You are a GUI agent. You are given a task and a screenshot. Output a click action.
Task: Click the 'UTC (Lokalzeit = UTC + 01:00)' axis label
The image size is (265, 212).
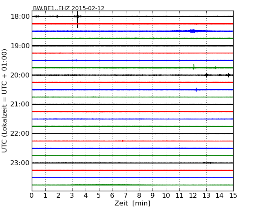coord(4,101)
